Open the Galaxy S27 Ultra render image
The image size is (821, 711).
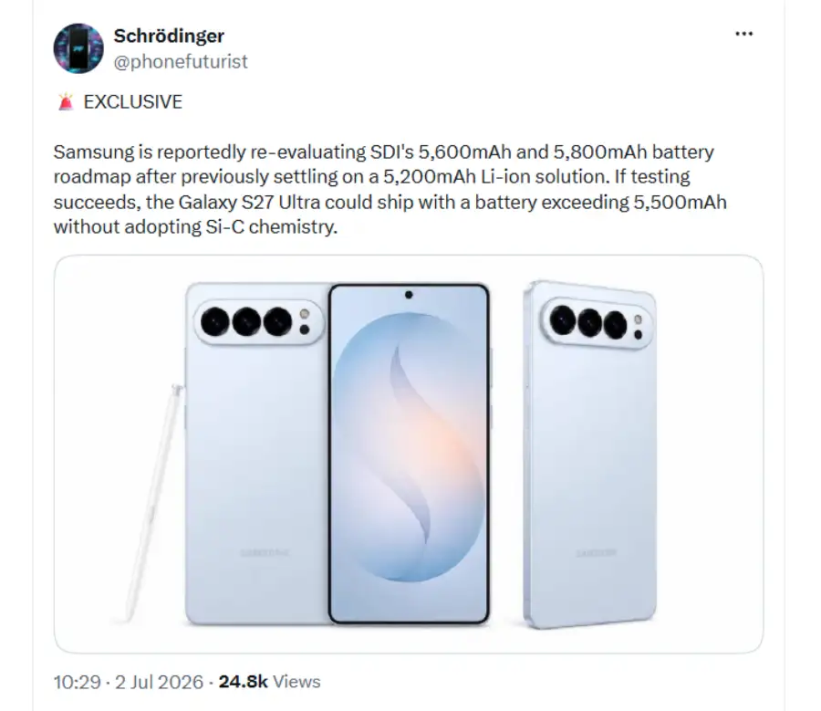pos(409,454)
